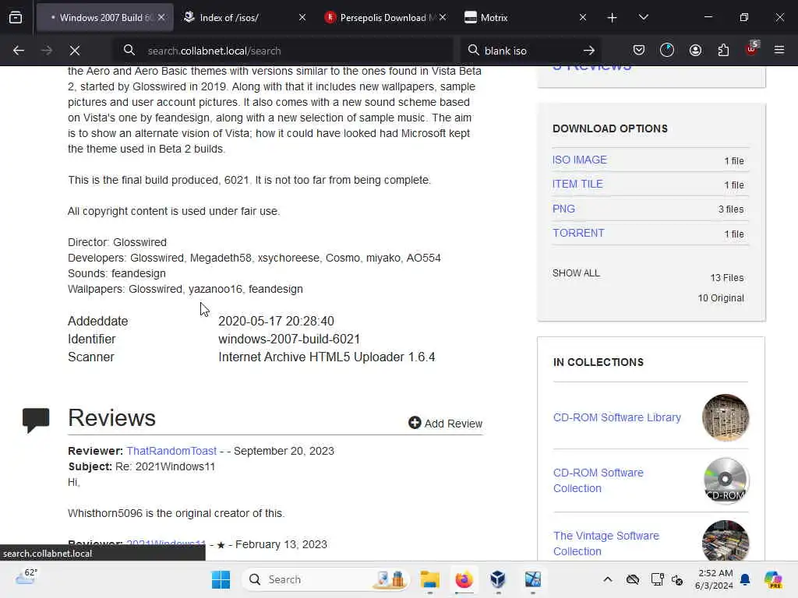Switch to the Windows 2007 Build tab
798x598 pixels.
pos(104,18)
